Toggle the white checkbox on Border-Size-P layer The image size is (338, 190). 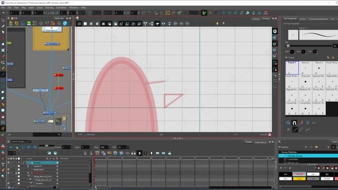19,169
